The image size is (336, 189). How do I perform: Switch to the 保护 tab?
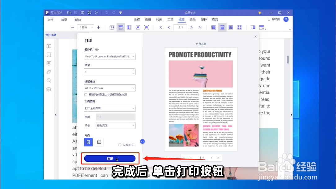[x=204, y=20]
